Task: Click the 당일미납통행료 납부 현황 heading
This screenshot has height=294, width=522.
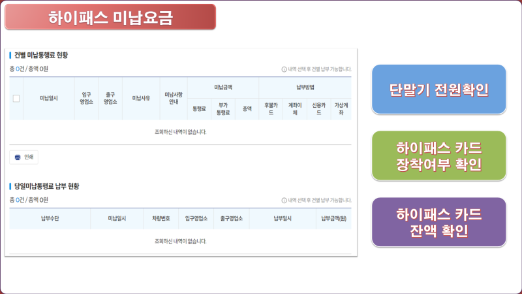Action: 46,186
